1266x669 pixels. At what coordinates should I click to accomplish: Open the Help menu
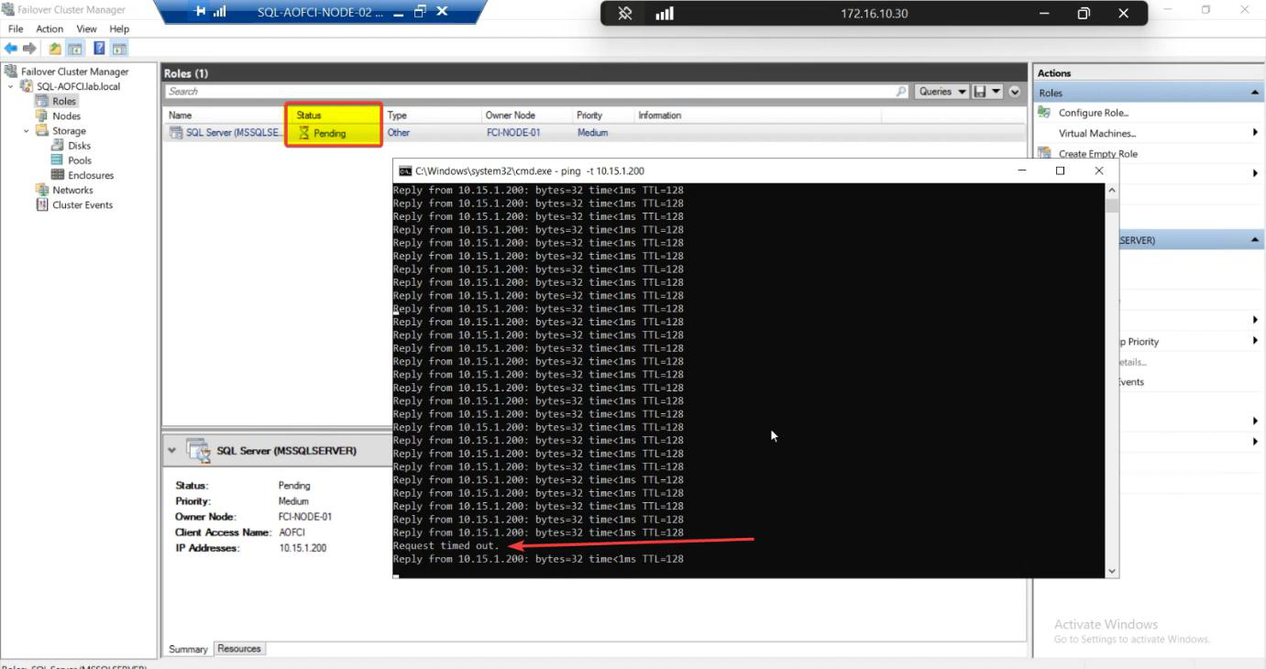pyautogui.click(x=119, y=29)
